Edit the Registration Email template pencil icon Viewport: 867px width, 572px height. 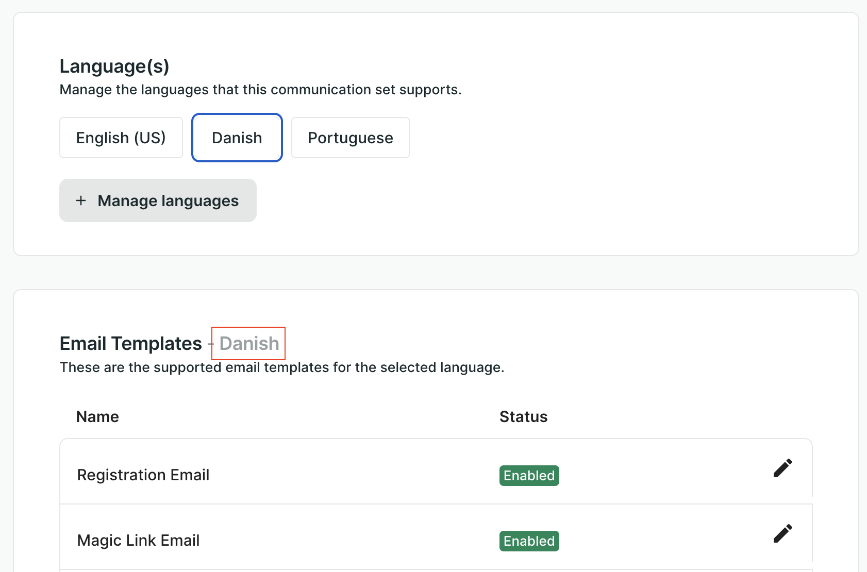click(782, 468)
